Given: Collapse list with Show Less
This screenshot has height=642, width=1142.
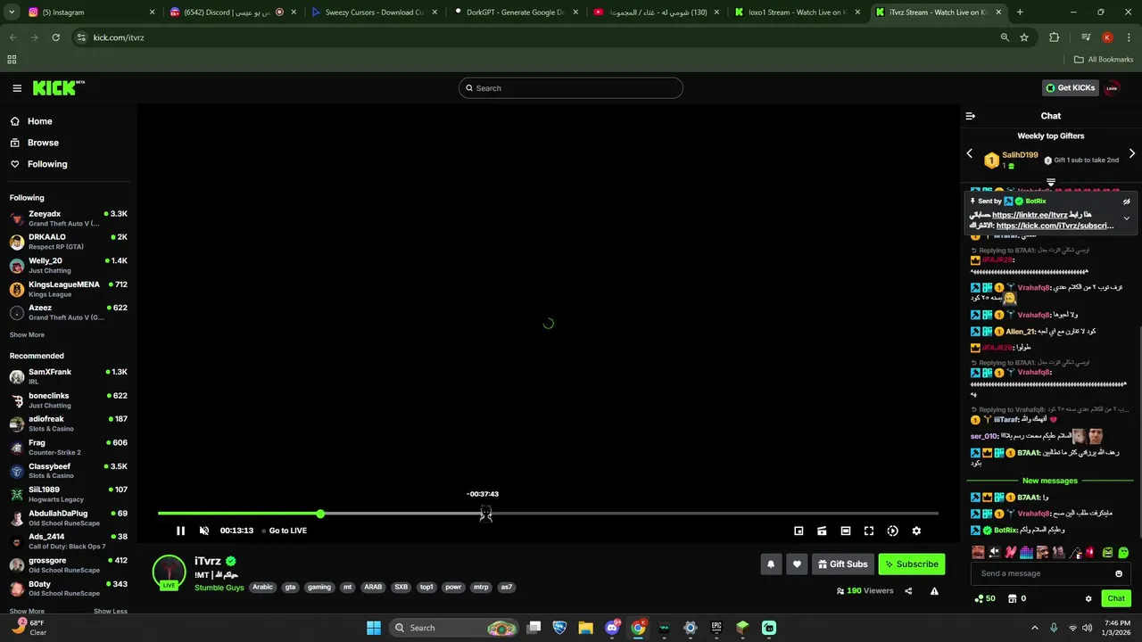Looking at the screenshot, I should (x=110, y=611).
